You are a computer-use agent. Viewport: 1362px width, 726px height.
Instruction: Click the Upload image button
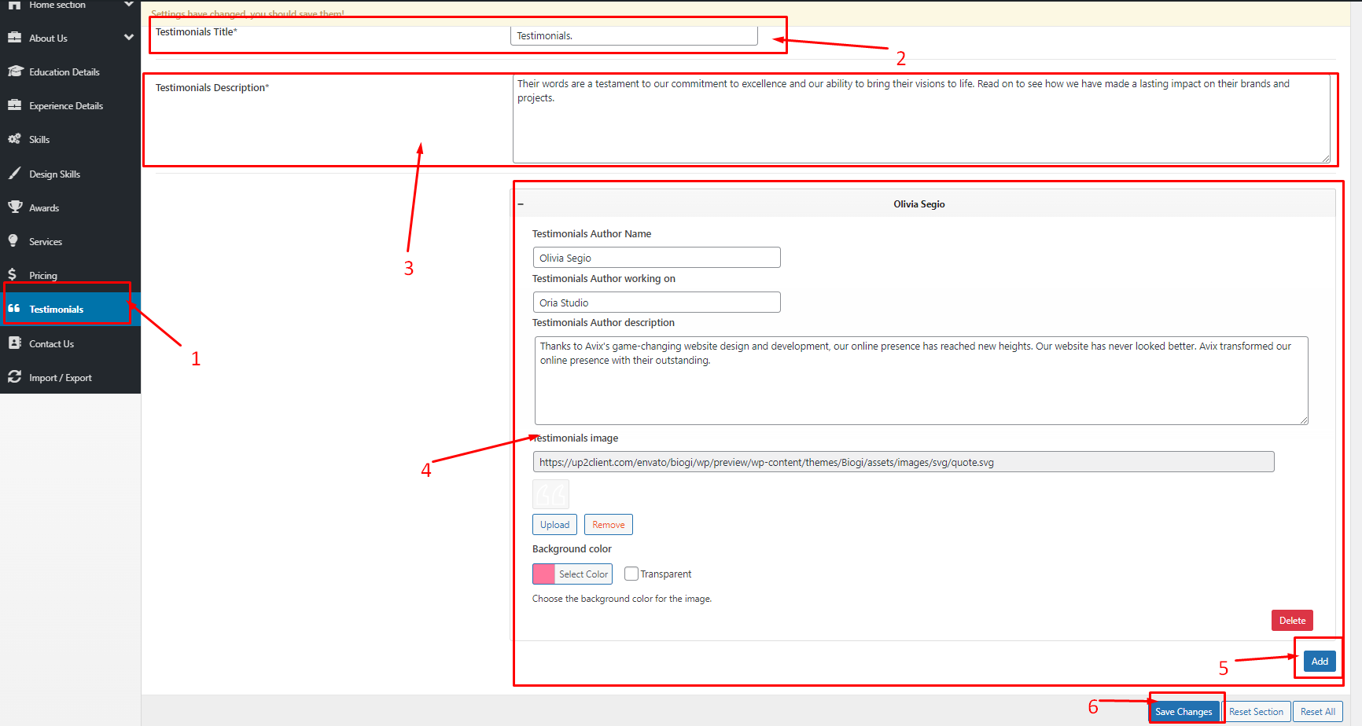point(554,525)
